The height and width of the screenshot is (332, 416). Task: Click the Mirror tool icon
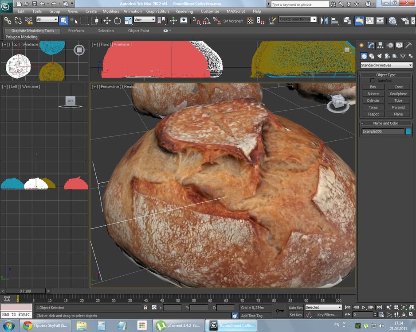(324, 20)
